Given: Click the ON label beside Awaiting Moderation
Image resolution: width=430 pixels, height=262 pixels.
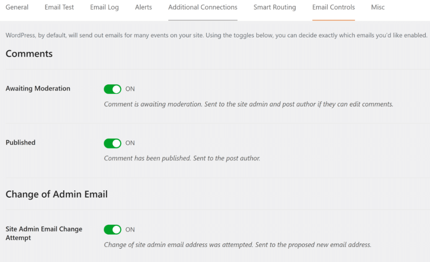Looking at the screenshot, I should pos(130,89).
